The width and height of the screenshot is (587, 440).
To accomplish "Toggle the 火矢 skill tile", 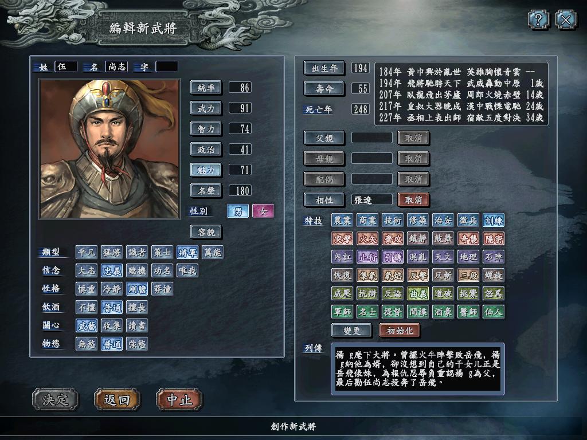I will pos(367,239).
